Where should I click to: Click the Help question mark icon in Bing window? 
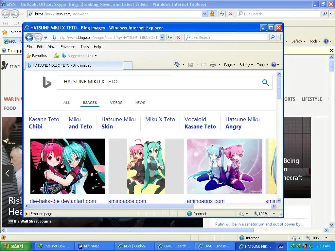coord(274,65)
